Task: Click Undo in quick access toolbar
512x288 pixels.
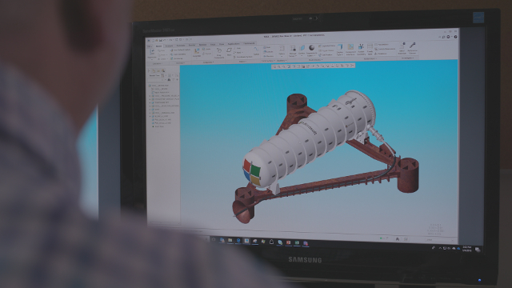Action: [165, 40]
